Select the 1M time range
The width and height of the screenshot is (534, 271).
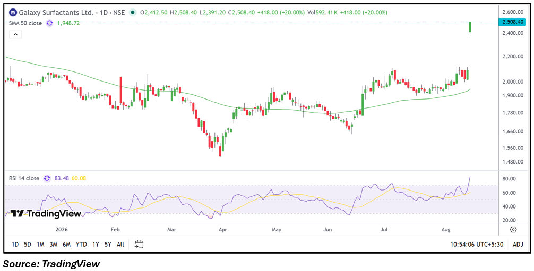40,244
